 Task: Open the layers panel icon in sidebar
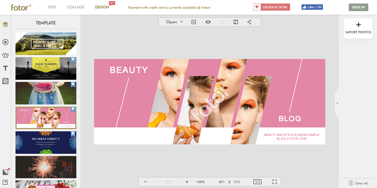click(x=5, y=25)
